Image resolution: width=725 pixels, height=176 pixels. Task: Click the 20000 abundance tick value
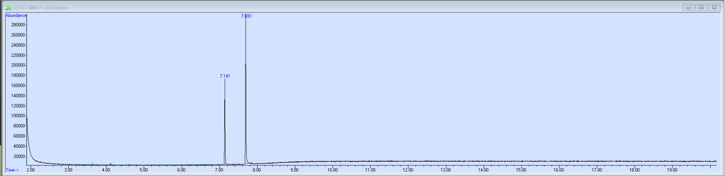19,156
